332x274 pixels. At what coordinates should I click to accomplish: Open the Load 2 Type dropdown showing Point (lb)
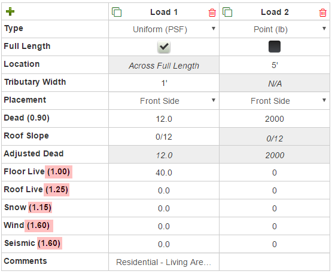coord(275,29)
